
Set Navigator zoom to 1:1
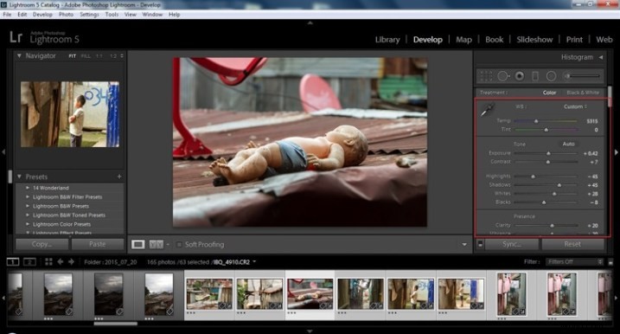[x=99, y=56]
